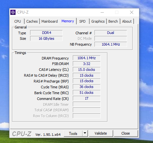This screenshot has height=143, width=153.
Task: Open the CPU tab
Action: 18,21
